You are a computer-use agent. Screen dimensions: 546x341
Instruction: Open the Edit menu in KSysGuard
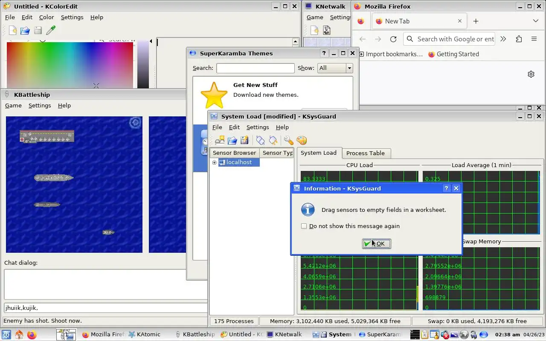click(x=234, y=127)
